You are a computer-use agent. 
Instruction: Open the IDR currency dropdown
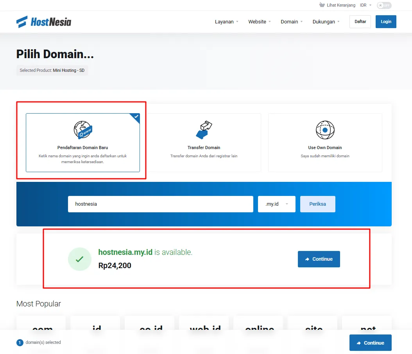tap(365, 5)
